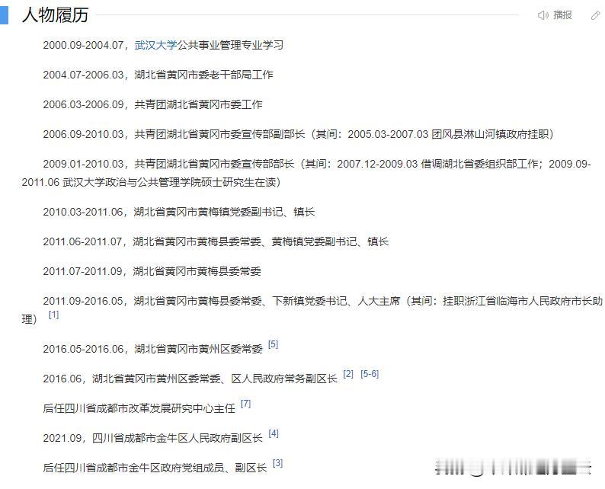
Task: Click the text 挂职浙江省临海市人民政府市长助
Action: pos(523,301)
